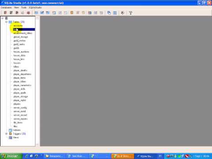Select the houses table

[17, 63]
